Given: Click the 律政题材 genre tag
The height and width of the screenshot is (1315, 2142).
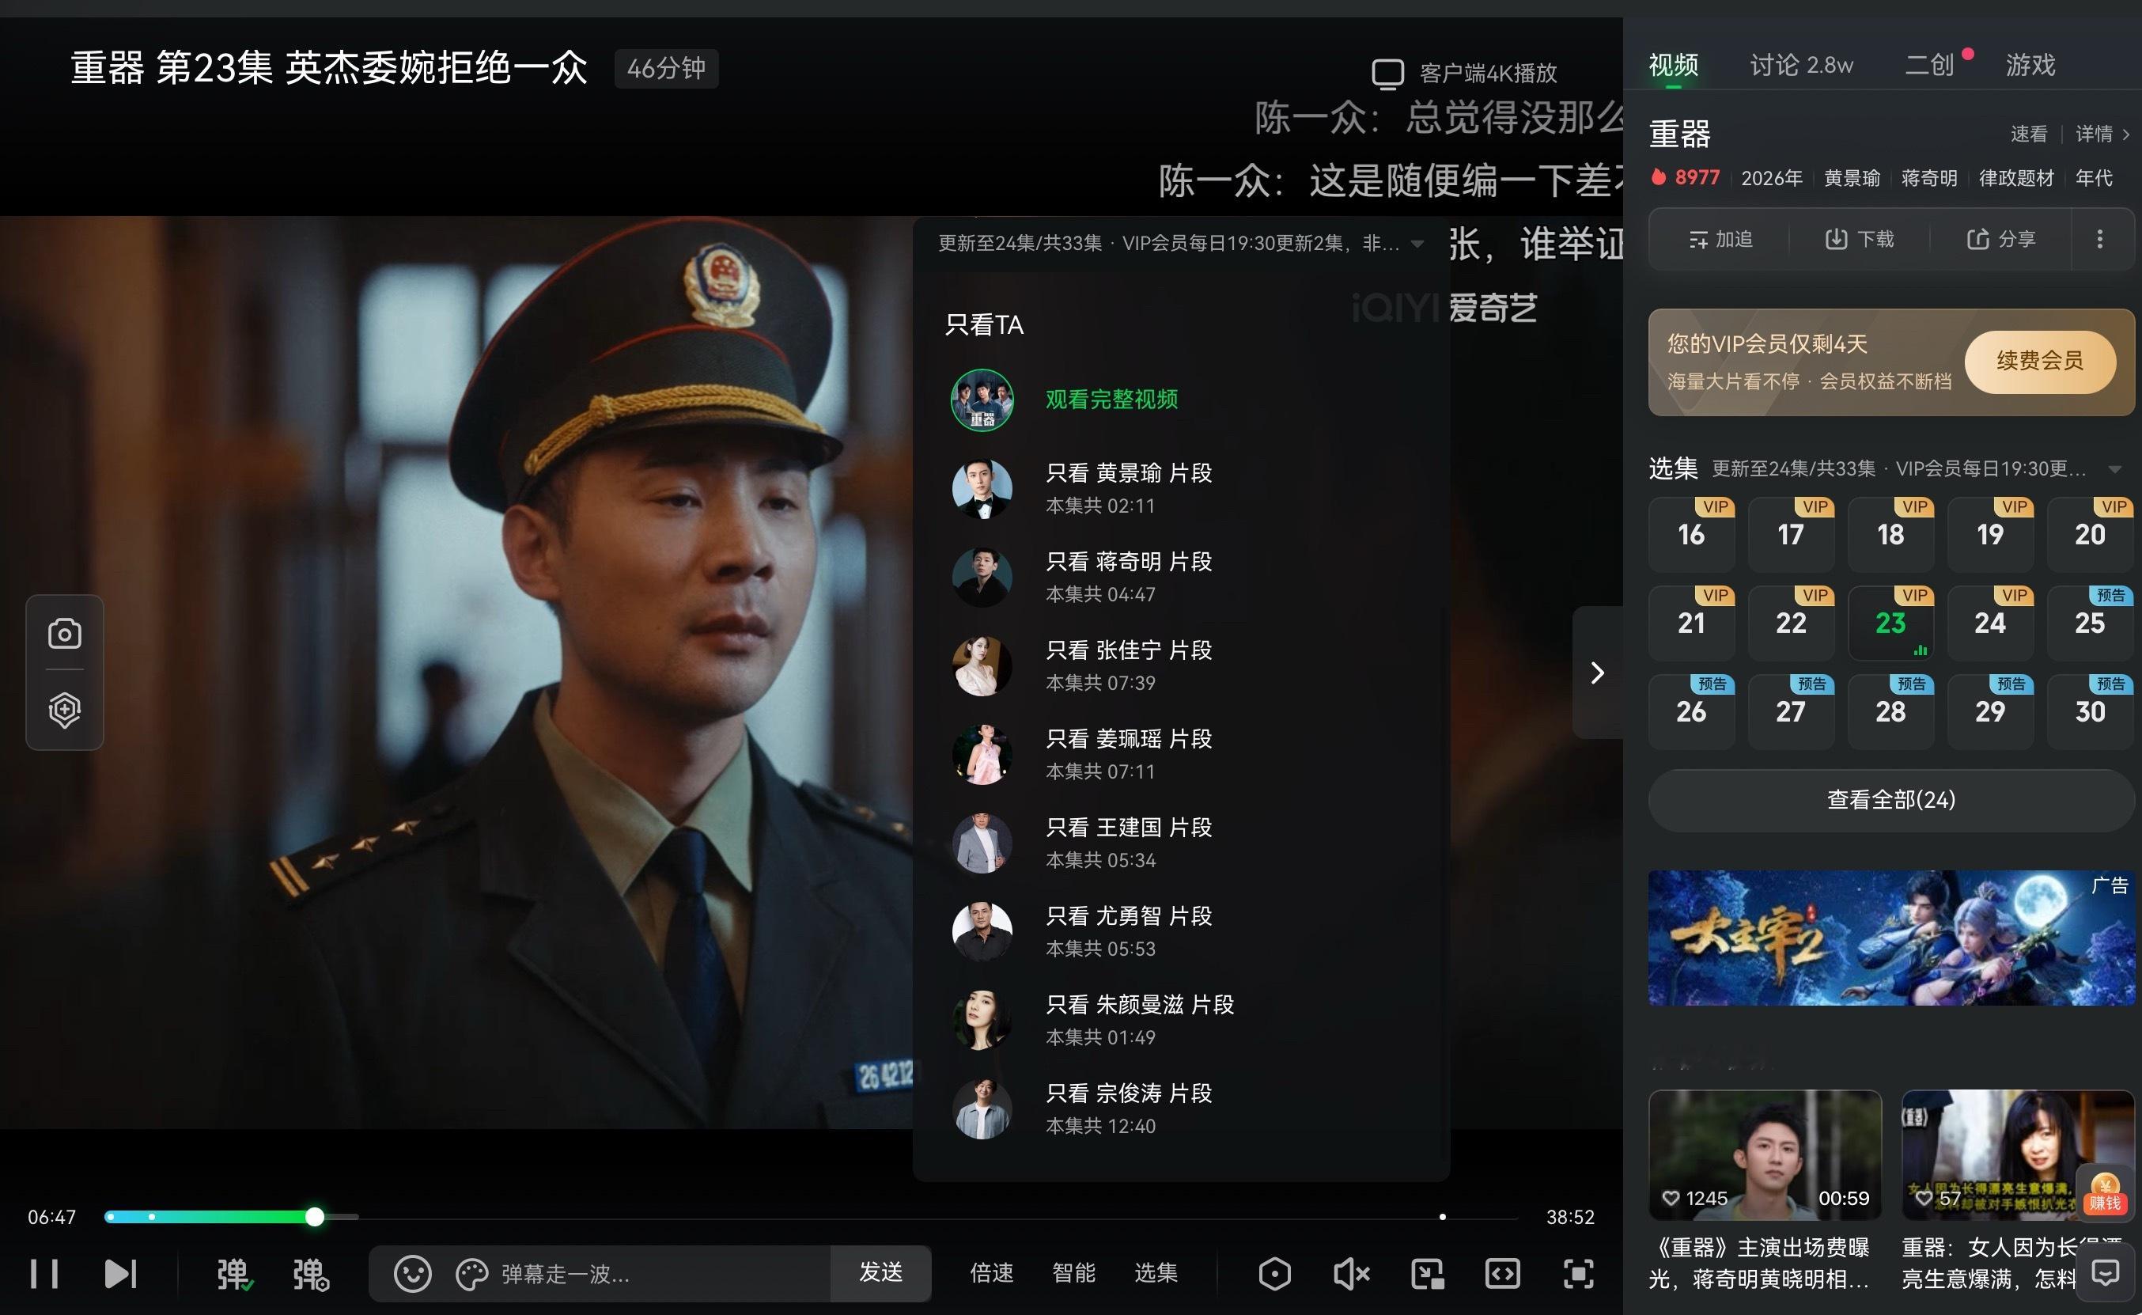Looking at the screenshot, I should [x=2016, y=178].
